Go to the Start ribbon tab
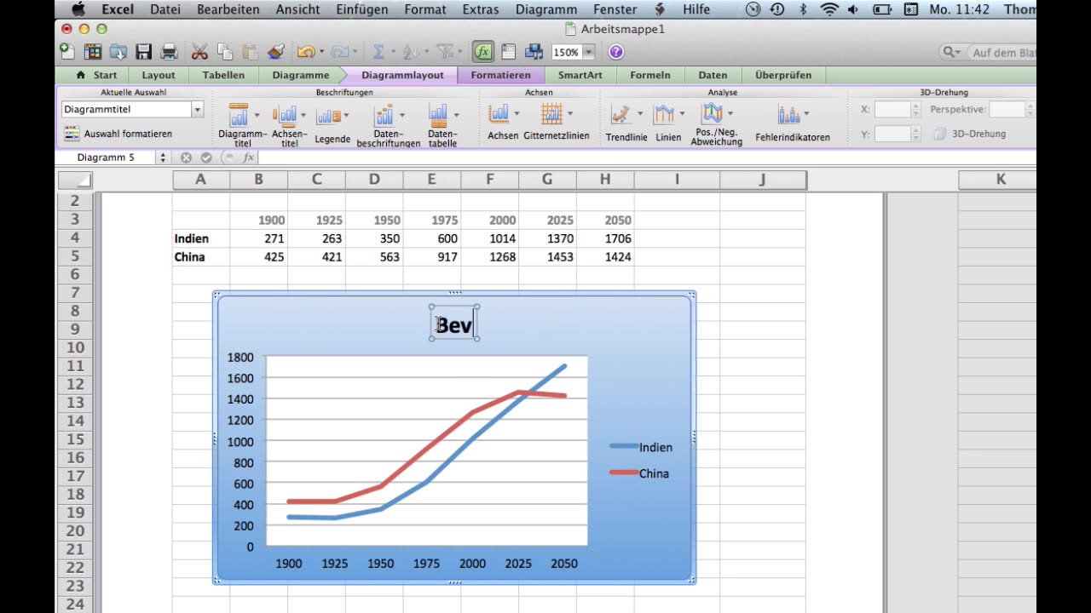Viewport: 1091px width, 613px height. pyautogui.click(x=96, y=75)
